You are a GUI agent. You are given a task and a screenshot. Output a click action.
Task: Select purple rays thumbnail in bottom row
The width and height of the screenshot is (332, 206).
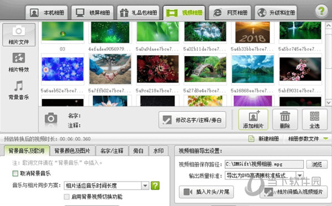(253, 101)
